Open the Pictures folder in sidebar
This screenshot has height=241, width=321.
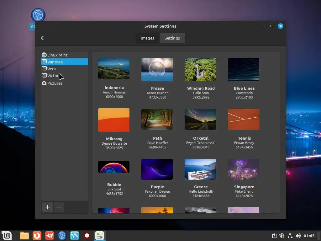[65, 83]
